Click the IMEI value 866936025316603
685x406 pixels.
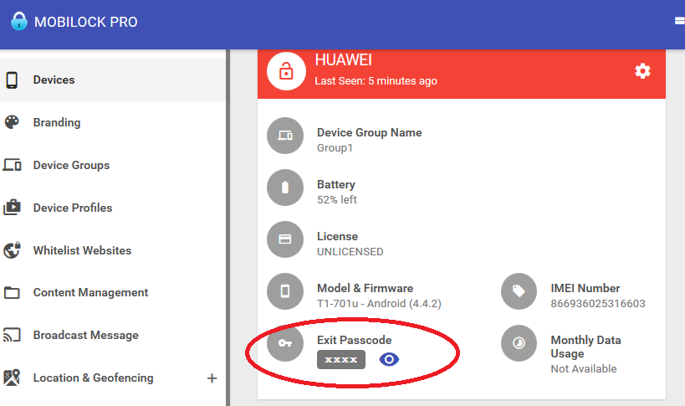point(598,304)
